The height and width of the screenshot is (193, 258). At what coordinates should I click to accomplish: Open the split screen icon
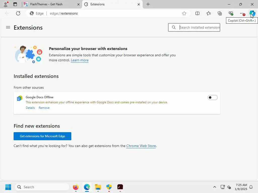[197, 14]
